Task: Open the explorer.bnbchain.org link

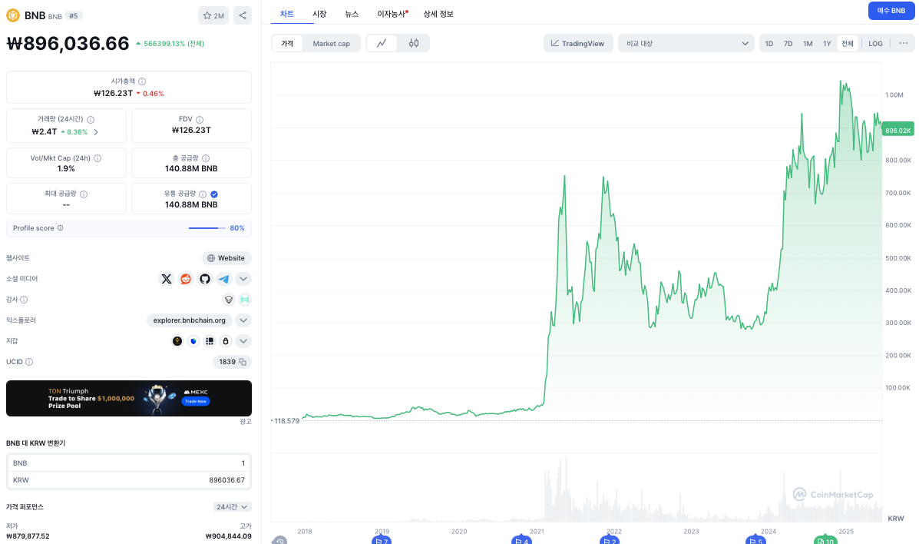Action: tap(190, 320)
